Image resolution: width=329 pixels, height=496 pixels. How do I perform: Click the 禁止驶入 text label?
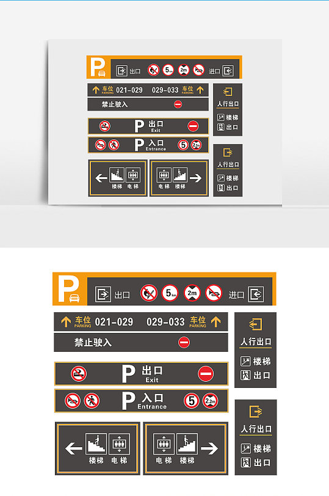tap(93, 342)
